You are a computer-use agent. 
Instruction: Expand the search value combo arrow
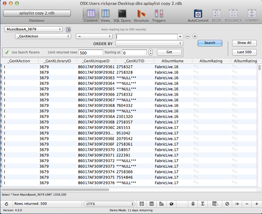tap(180, 36)
